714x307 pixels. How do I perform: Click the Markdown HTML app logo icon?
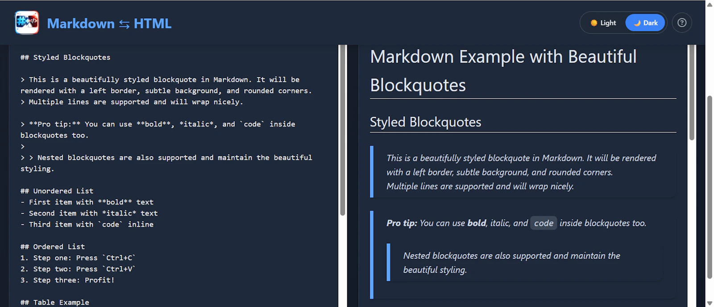click(27, 23)
